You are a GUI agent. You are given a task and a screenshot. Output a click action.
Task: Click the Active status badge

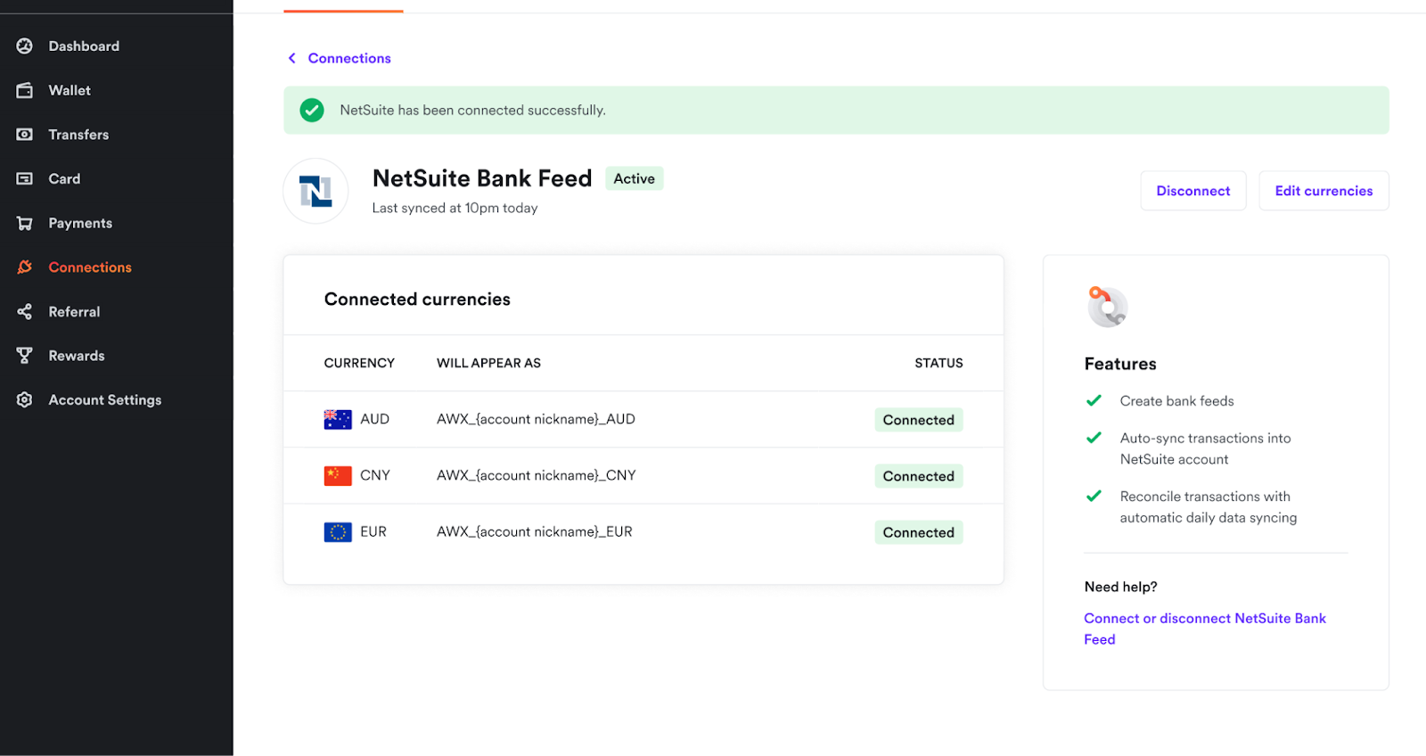(635, 178)
